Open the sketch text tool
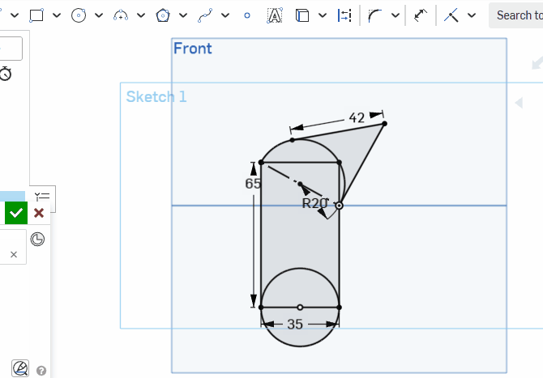The image size is (543, 378). coord(275,15)
